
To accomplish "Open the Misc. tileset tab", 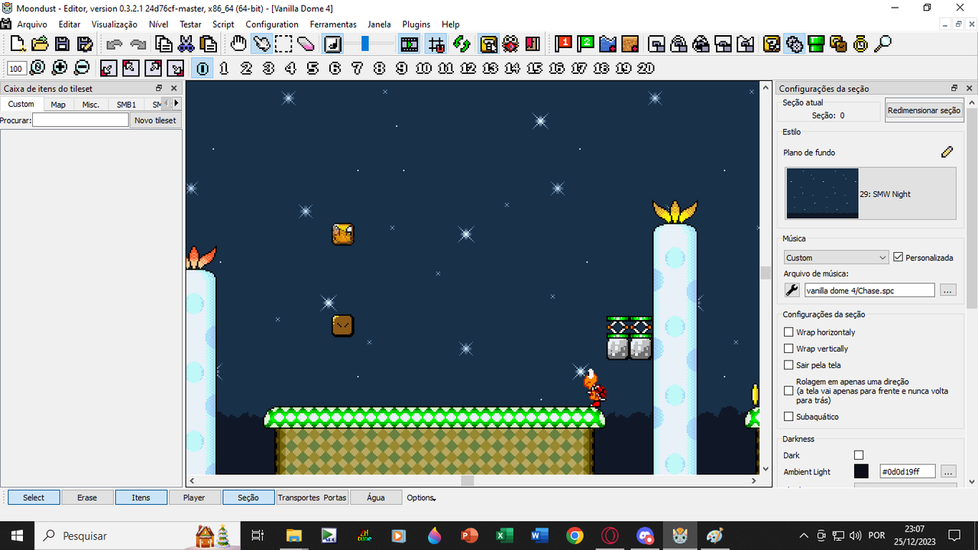I will [91, 104].
